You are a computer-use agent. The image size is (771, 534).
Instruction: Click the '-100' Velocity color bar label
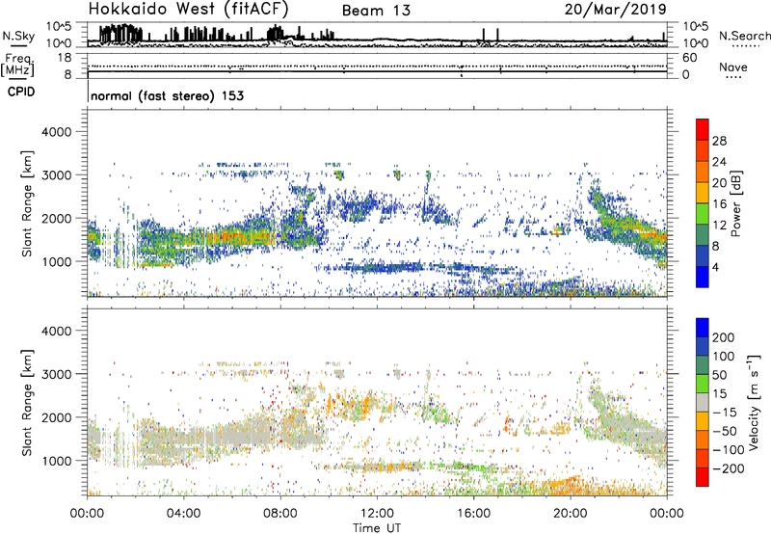(x=729, y=449)
